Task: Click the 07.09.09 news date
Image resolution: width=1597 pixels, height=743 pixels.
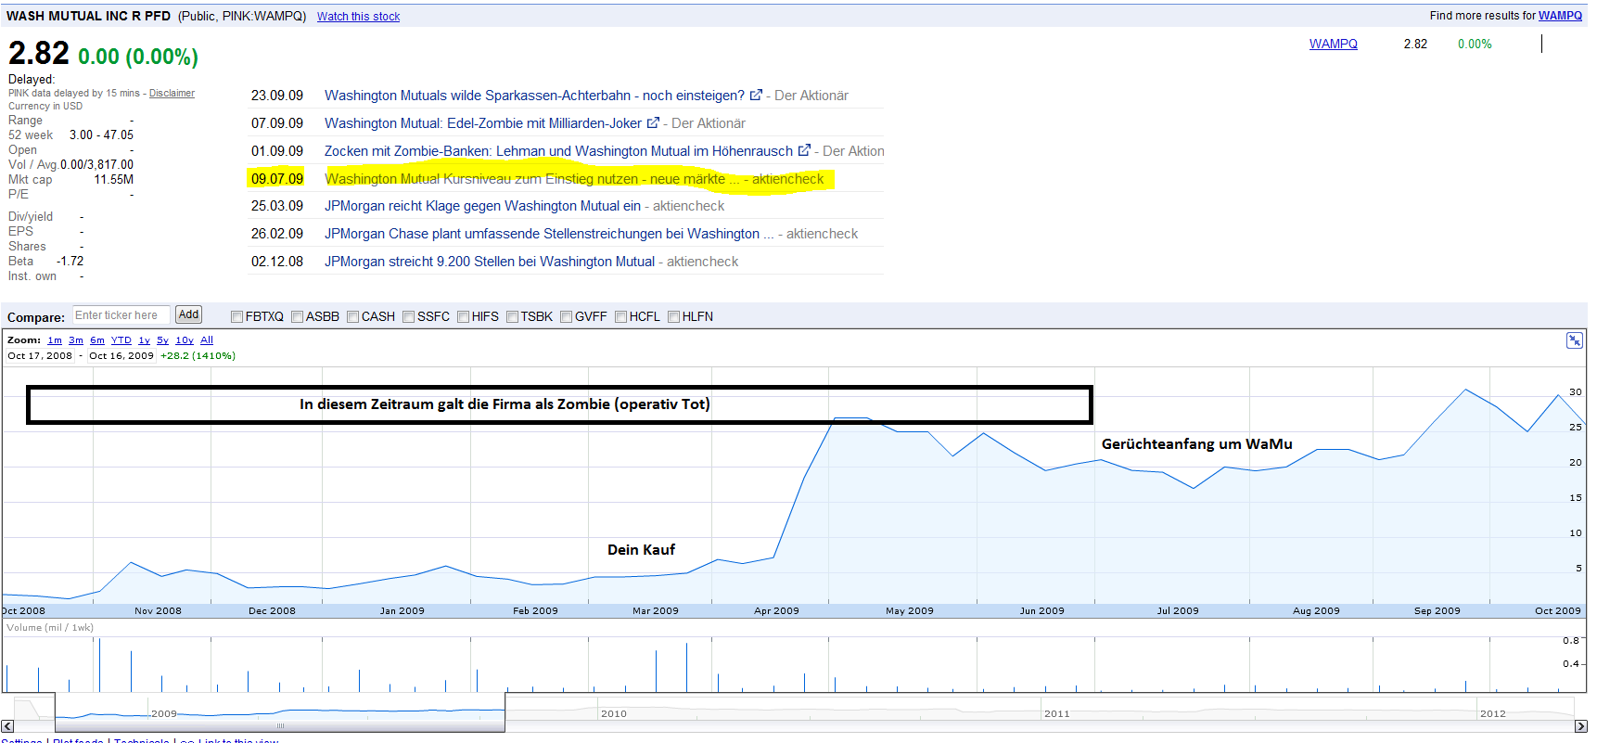Action: point(277,123)
